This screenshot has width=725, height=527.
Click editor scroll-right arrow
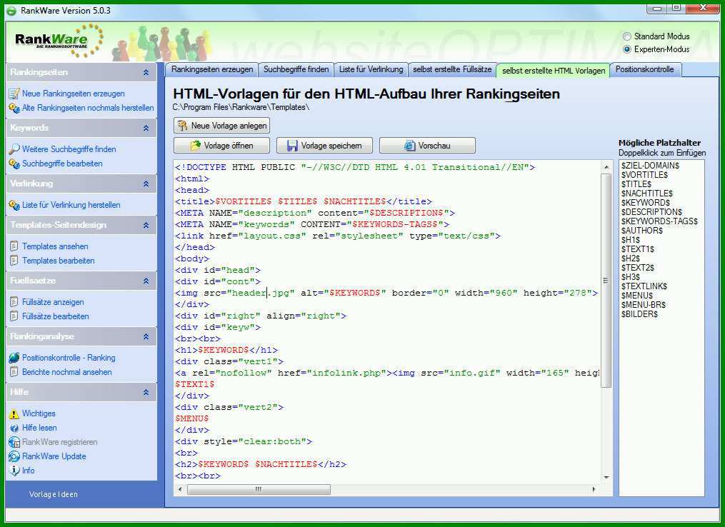click(594, 489)
